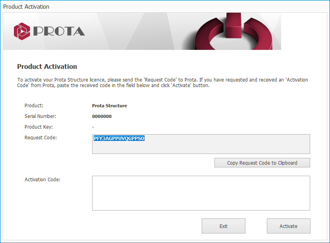330x243 pixels.
Task: Copy Request Code to Clipboard
Action: click(262, 163)
